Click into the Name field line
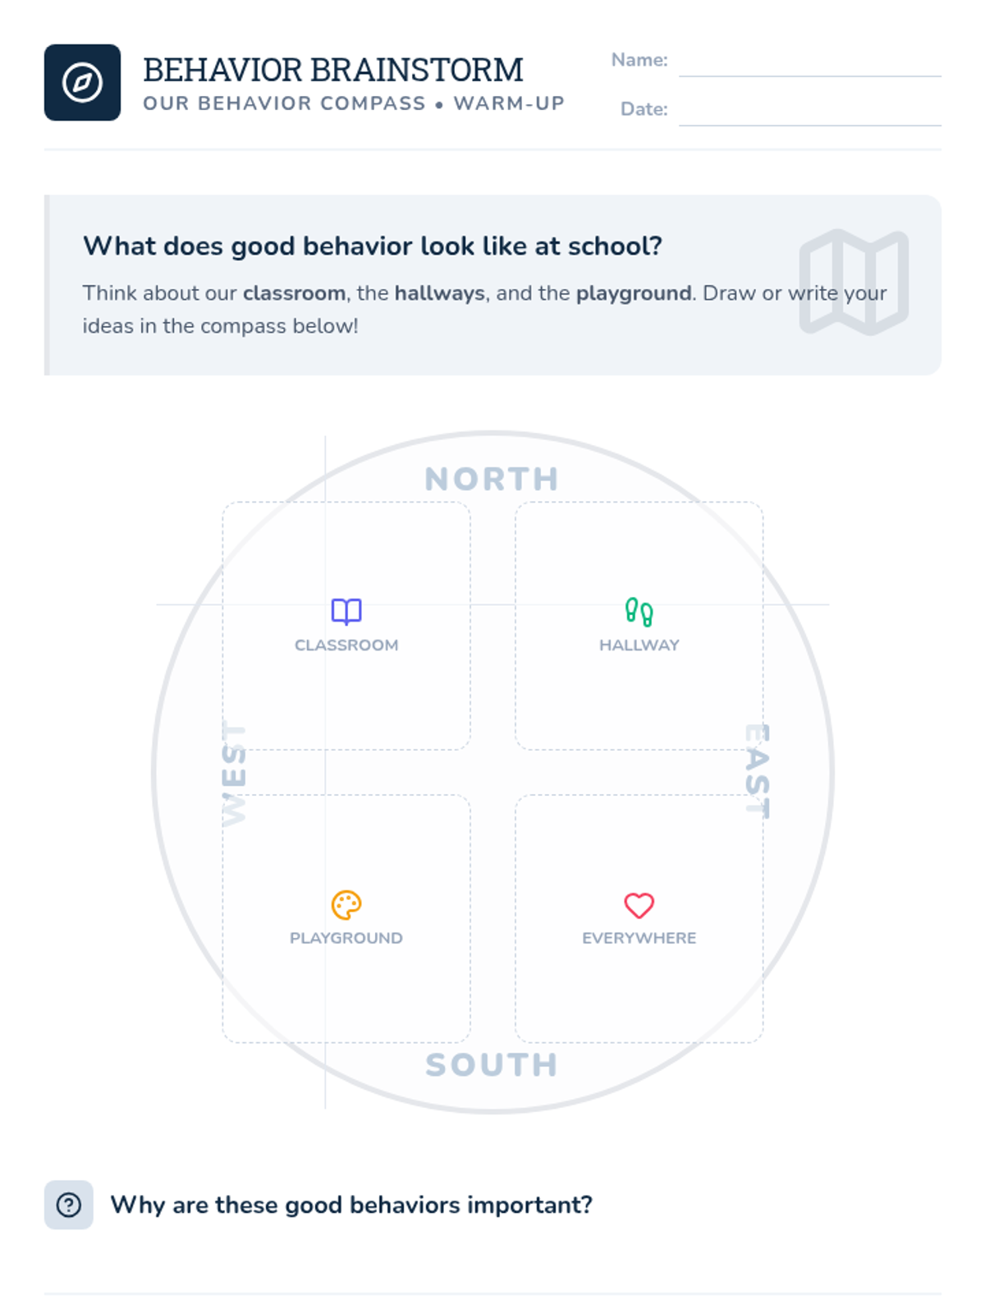 pos(809,63)
